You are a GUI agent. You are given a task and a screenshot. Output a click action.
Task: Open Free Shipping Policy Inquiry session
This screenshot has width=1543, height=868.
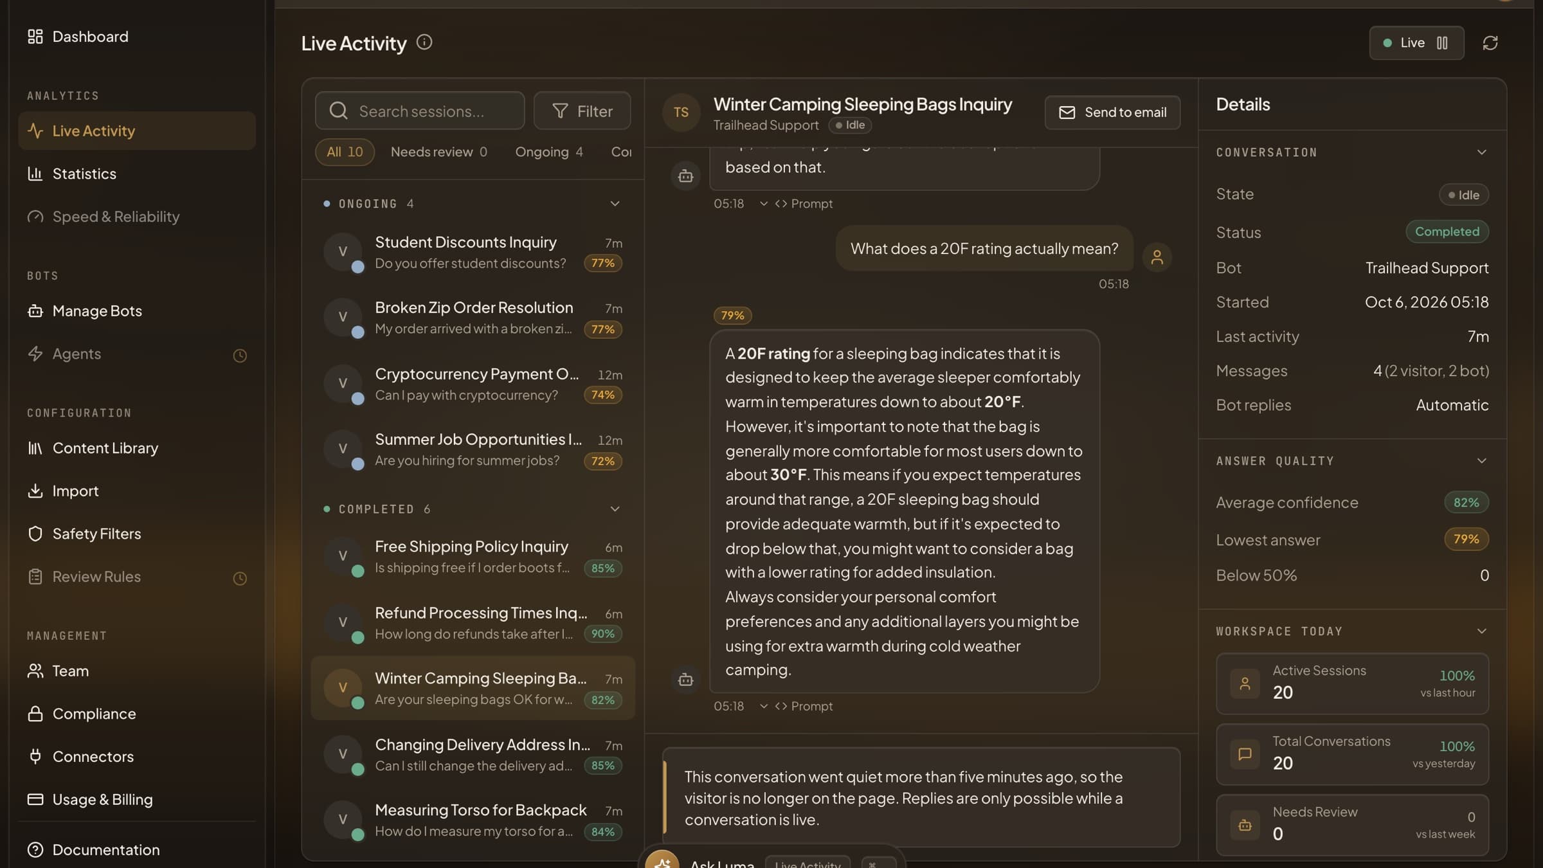473,557
